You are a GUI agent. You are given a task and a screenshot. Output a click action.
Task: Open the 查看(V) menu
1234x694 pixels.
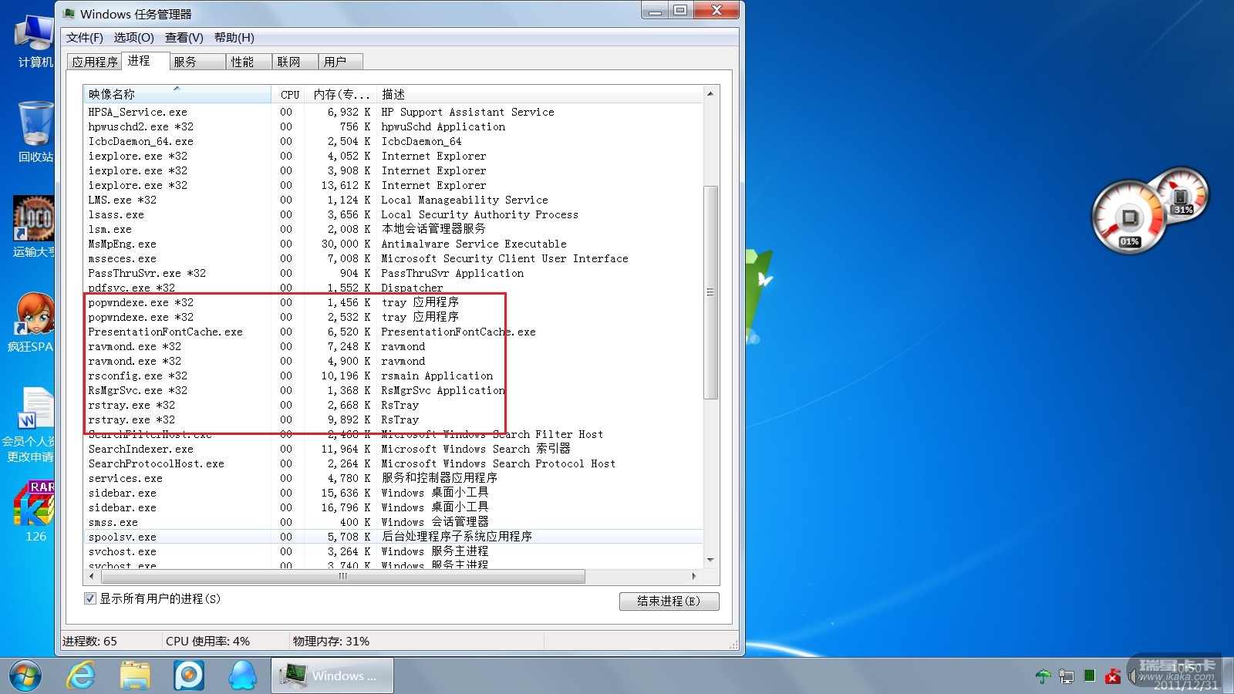184,38
